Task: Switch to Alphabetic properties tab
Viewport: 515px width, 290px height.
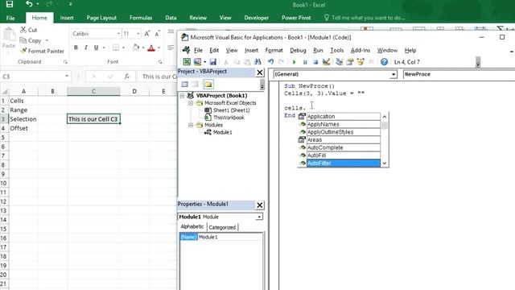Action: (x=192, y=226)
